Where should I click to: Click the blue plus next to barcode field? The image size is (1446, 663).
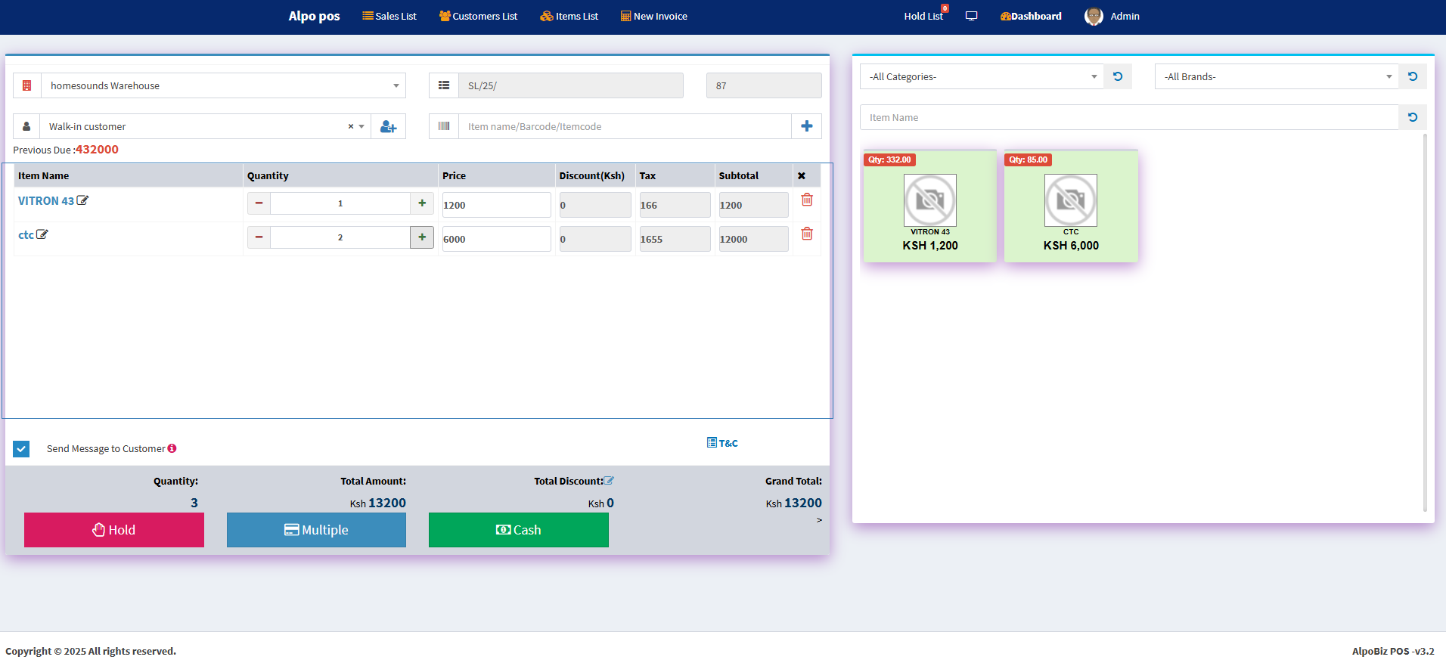[x=806, y=127]
